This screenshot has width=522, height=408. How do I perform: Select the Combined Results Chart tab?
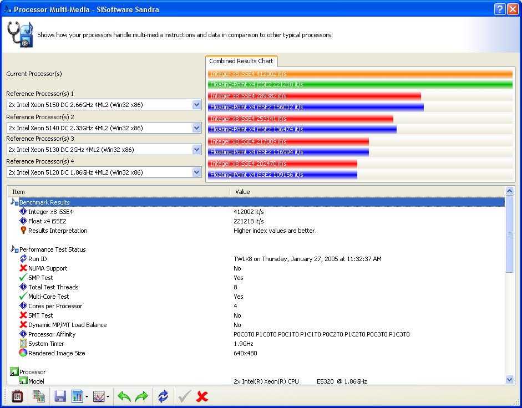[x=241, y=61]
